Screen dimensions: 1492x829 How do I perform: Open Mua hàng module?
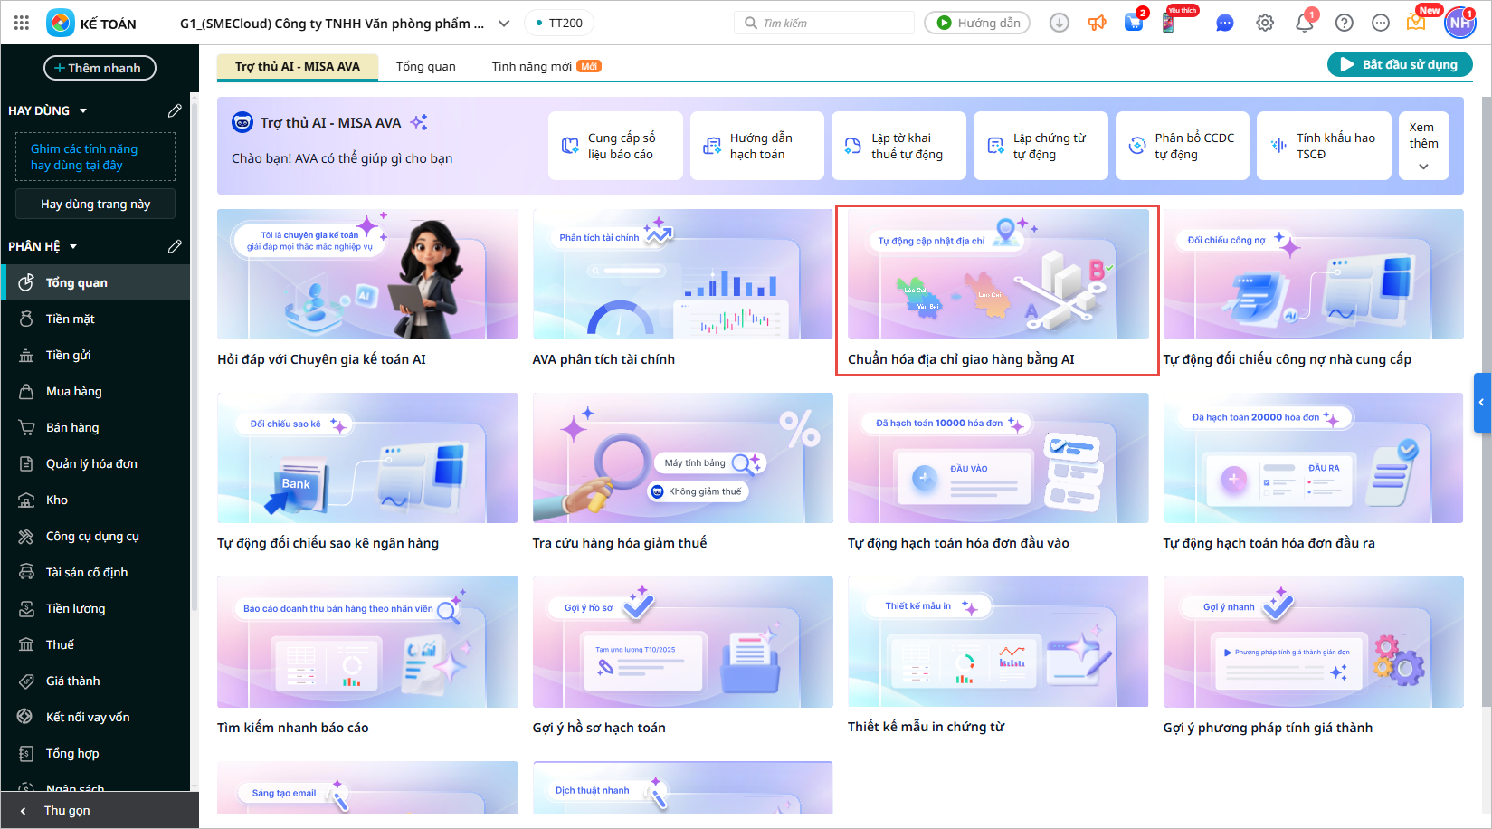95,391
